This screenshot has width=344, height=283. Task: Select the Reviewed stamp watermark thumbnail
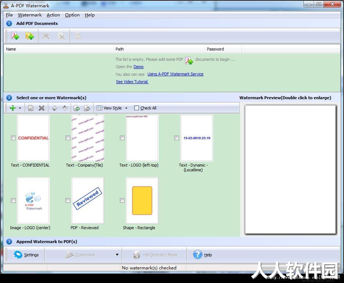88,201
